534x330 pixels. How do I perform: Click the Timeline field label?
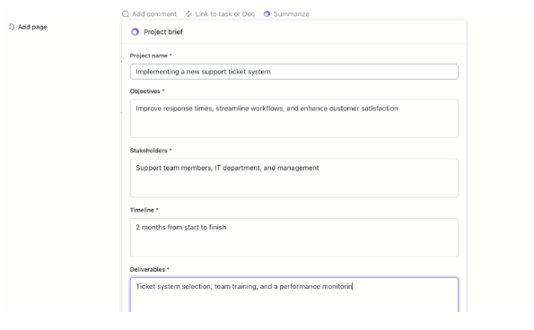coord(142,210)
